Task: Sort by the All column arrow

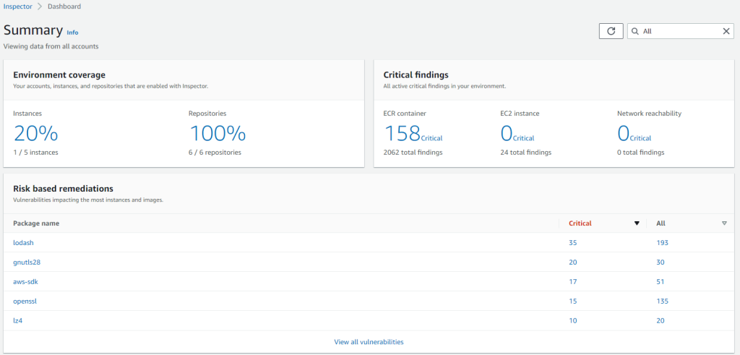Action: click(x=724, y=223)
